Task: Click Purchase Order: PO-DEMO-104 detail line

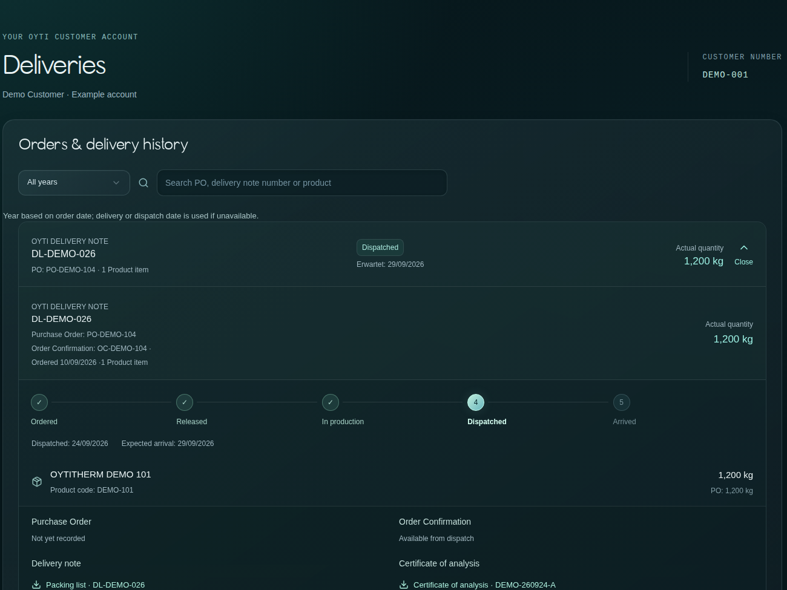Action: [x=84, y=335]
